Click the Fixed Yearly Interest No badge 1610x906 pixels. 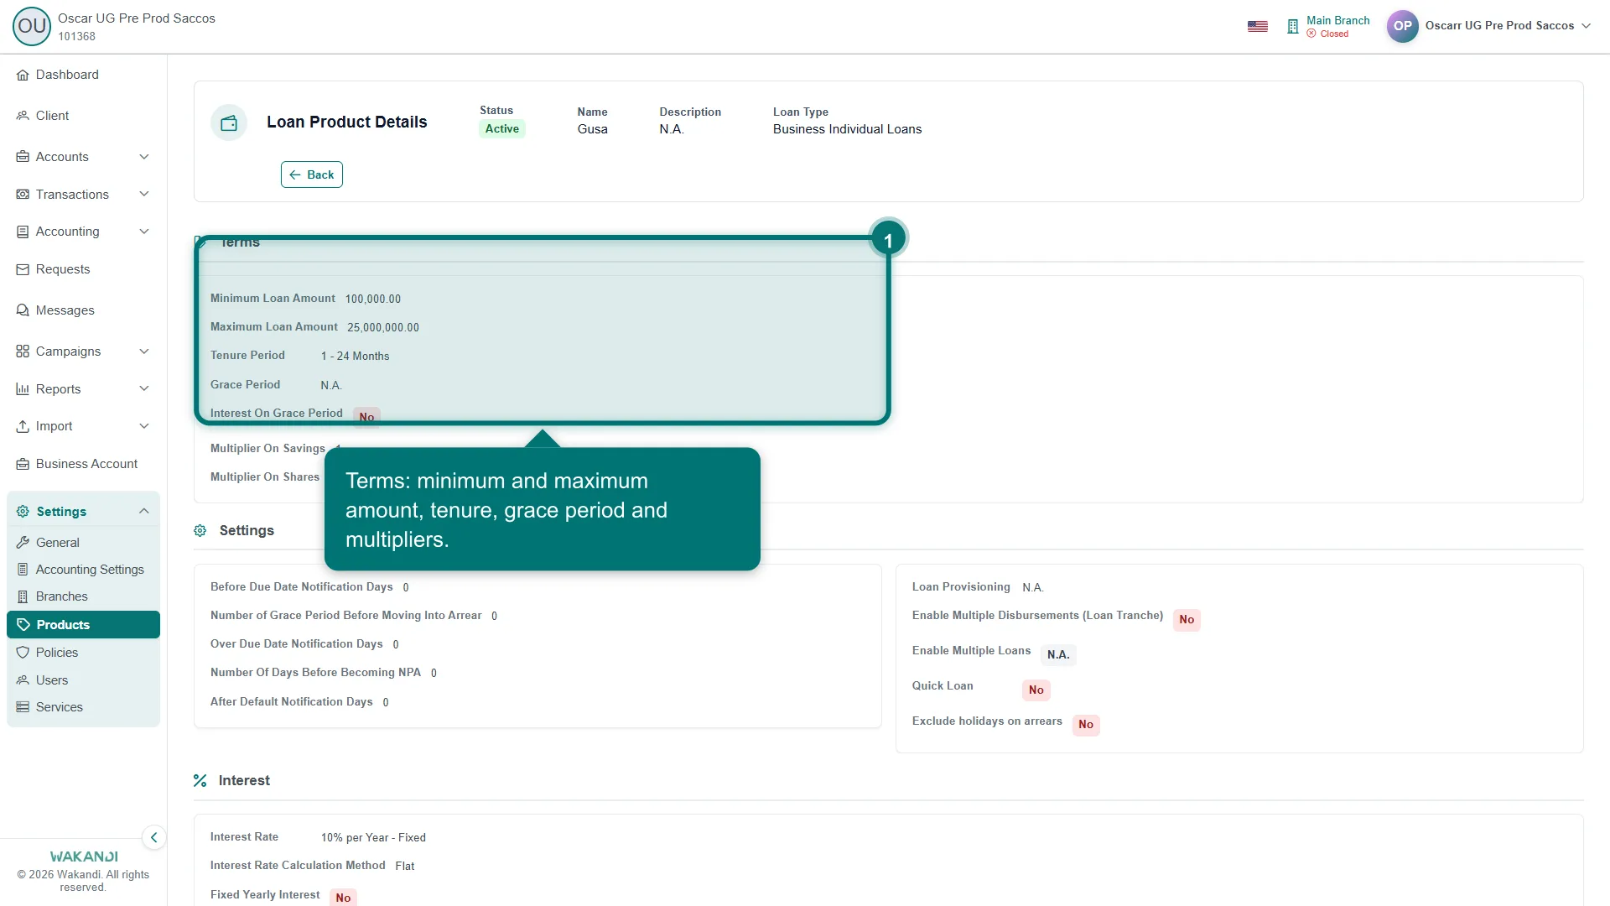[343, 898]
